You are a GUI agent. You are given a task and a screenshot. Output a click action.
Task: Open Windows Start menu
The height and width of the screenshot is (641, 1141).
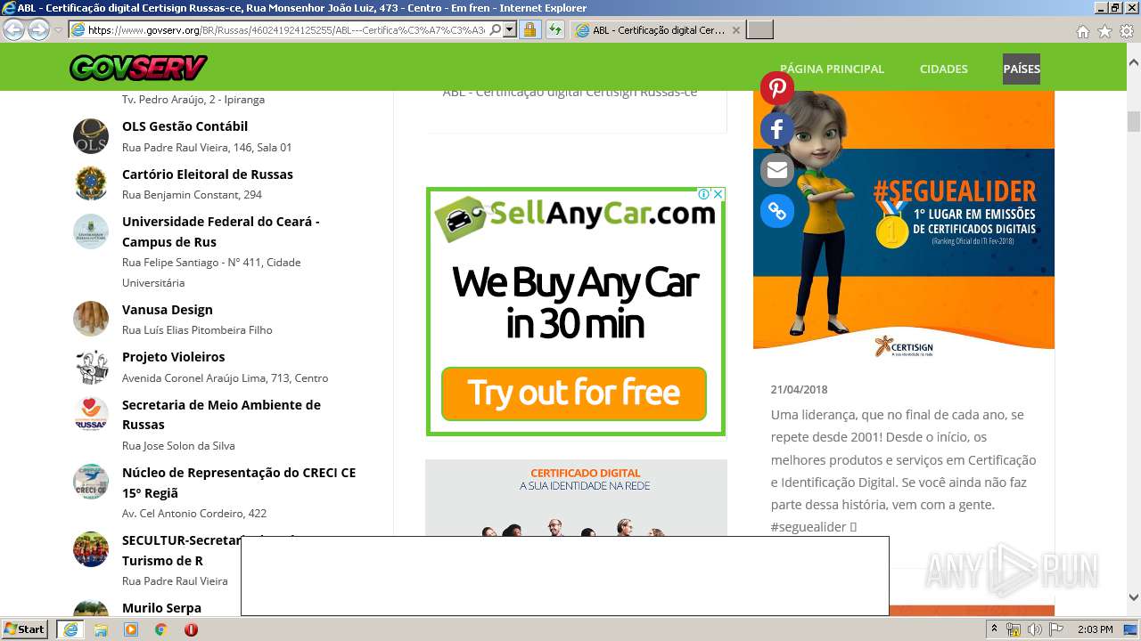click(25, 629)
